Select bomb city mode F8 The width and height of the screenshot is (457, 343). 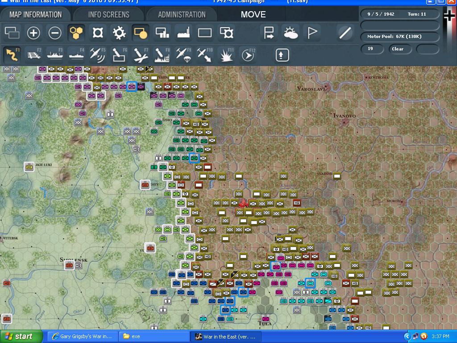[x=162, y=55]
